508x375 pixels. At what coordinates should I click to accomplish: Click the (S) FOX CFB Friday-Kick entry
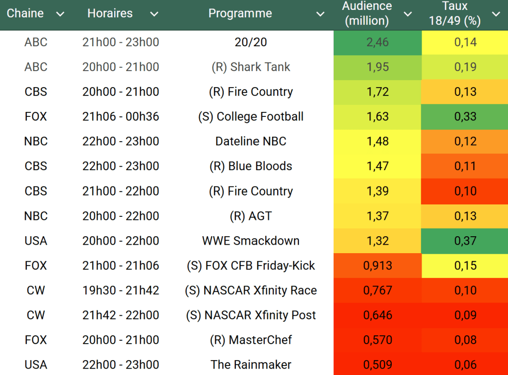(251, 266)
